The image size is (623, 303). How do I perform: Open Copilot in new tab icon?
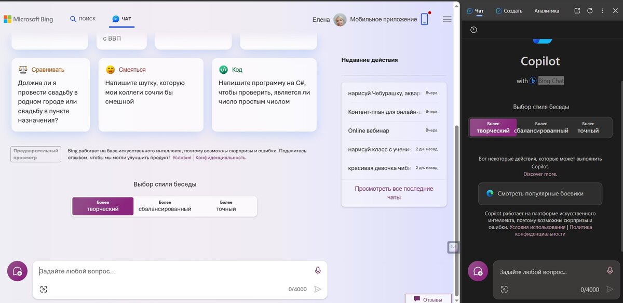click(x=577, y=10)
